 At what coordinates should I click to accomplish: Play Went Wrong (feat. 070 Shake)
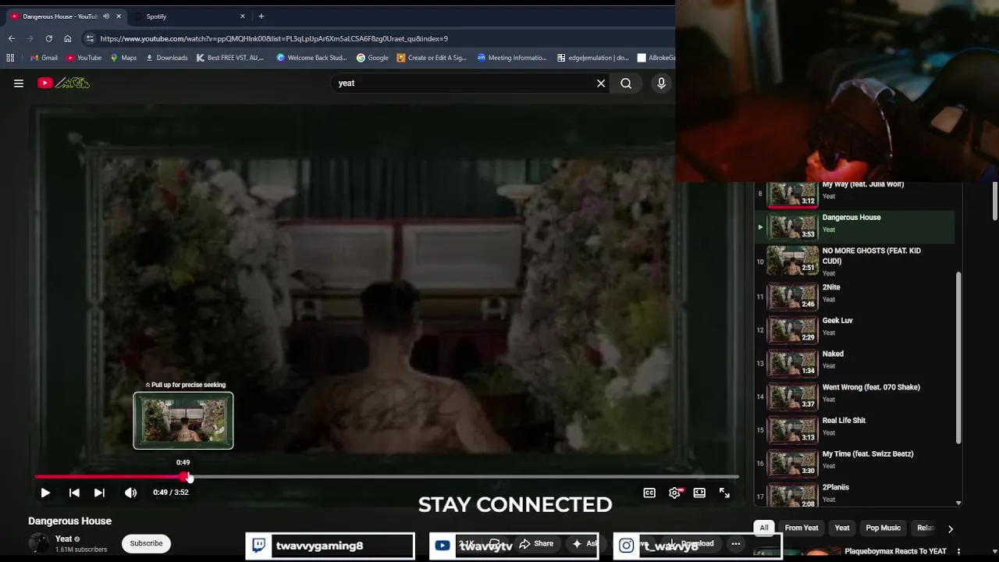point(855,396)
